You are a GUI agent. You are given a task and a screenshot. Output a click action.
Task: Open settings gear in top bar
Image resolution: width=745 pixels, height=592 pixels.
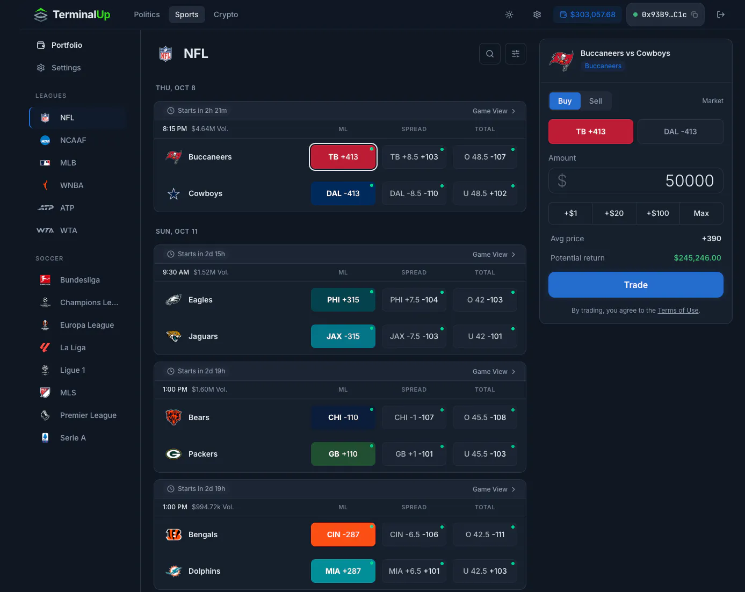point(537,15)
